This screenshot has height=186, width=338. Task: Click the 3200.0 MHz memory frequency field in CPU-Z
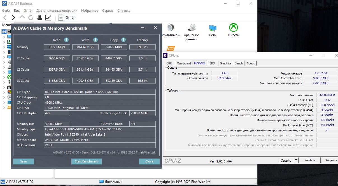pos(327,95)
